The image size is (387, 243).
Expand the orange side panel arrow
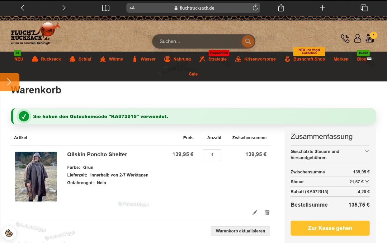(x=9, y=82)
